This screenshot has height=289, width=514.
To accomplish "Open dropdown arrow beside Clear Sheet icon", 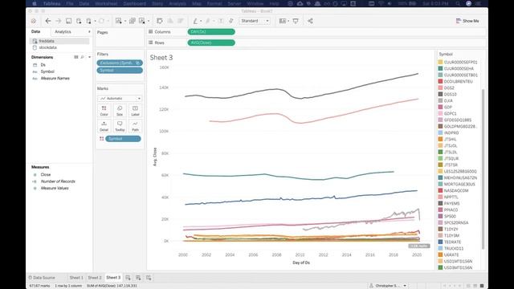I will pyautogui.click(x=148, y=22).
